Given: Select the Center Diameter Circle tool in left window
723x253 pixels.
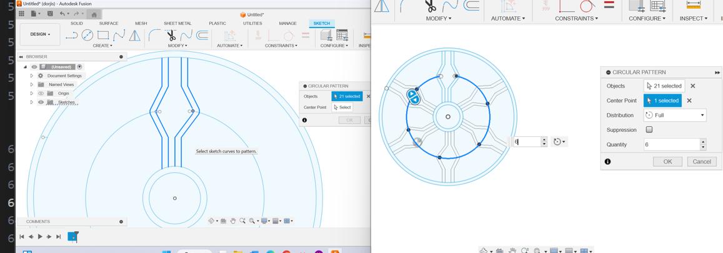Looking at the screenshot, I should click(x=87, y=35).
